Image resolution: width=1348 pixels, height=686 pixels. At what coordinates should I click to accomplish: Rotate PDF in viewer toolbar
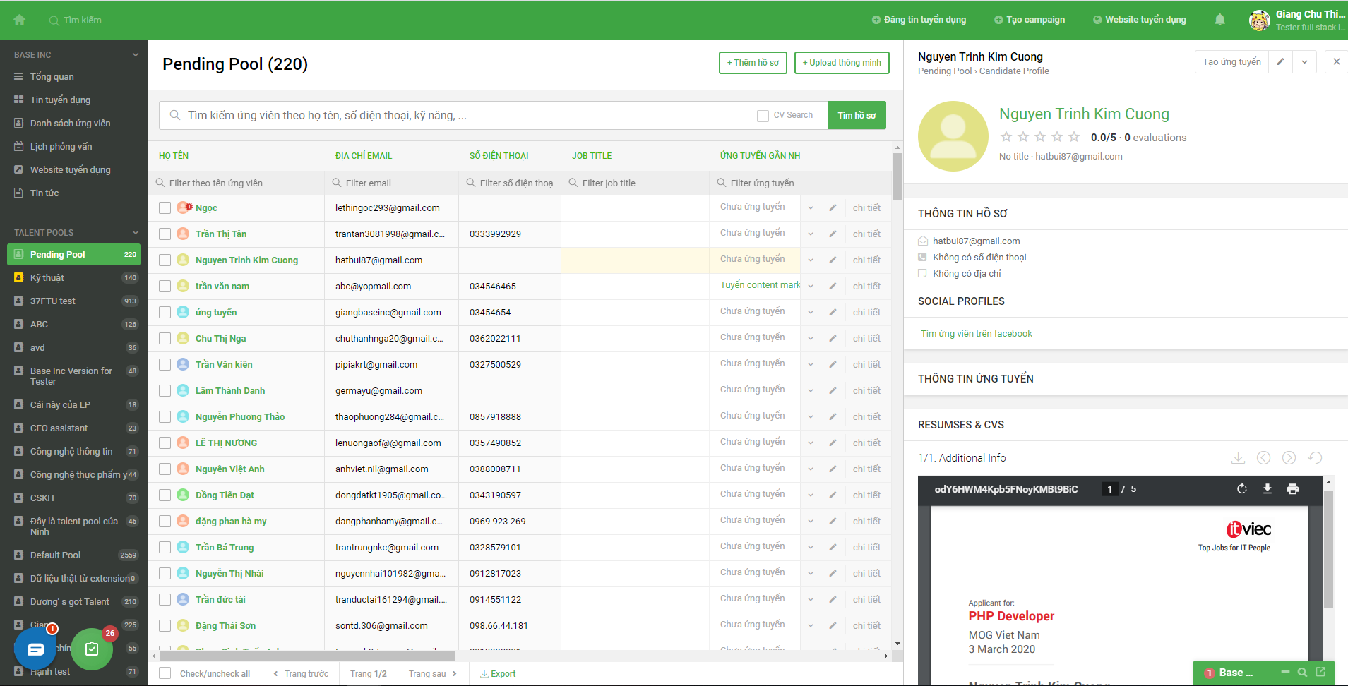pos(1242,489)
